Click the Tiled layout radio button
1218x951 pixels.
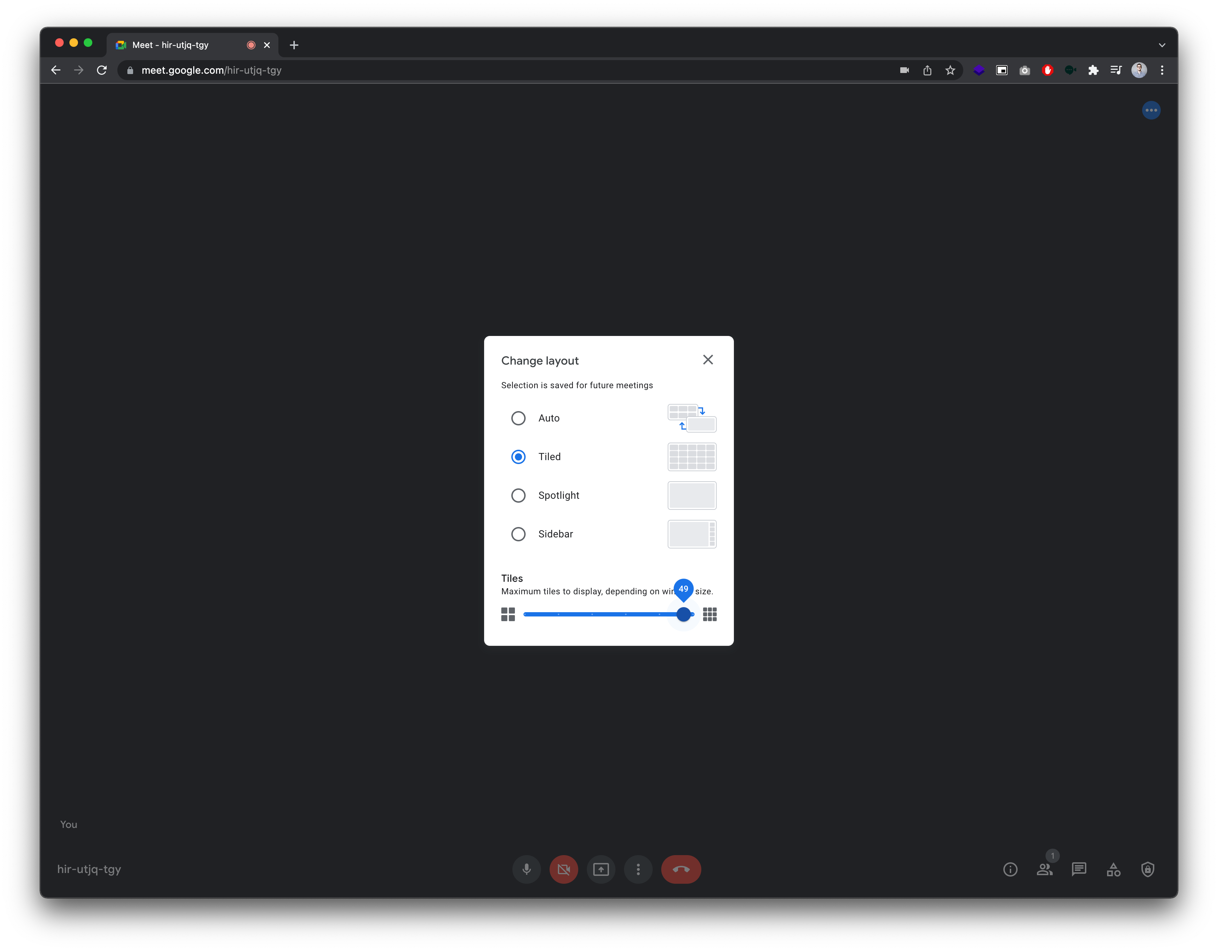coord(518,456)
